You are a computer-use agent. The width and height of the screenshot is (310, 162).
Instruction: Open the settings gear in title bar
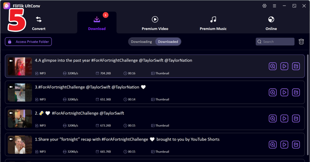pos(264,6)
